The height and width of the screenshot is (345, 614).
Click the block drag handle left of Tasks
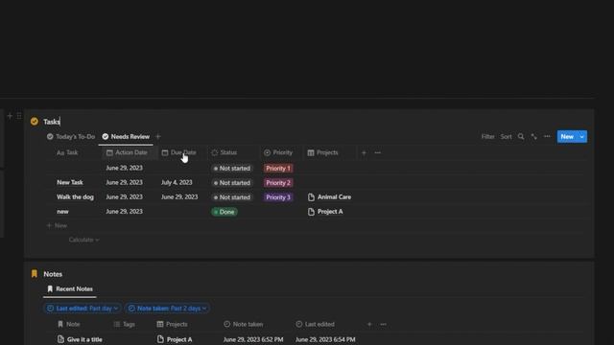pyautogui.click(x=19, y=116)
